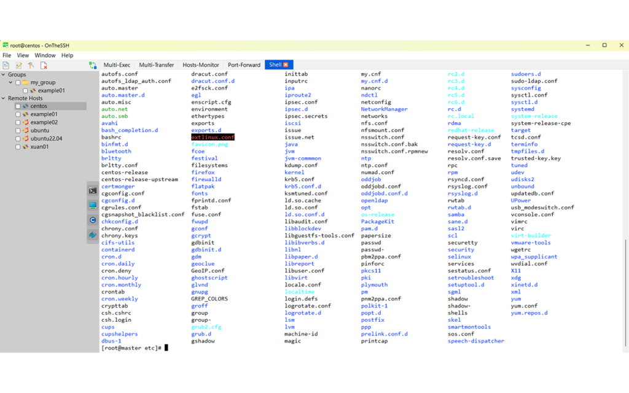The width and height of the screenshot is (629, 393).
Task: Select the blue transfer icon at strip bottom
Action: pyautogui.click(x=92, y=233)
